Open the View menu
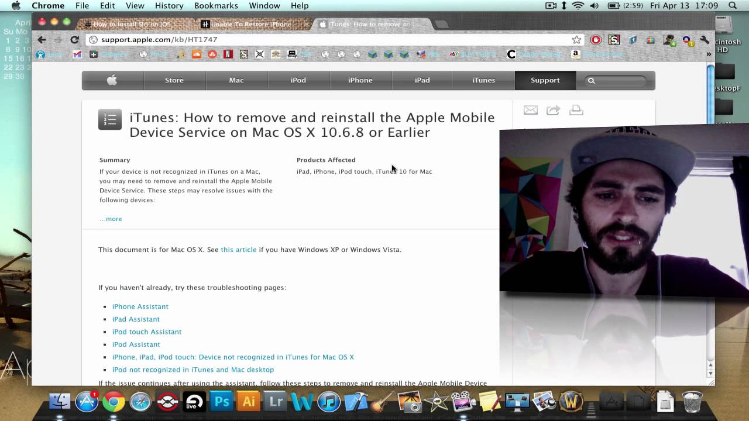This screenshot has width=749, height=421. click(135, 6)
